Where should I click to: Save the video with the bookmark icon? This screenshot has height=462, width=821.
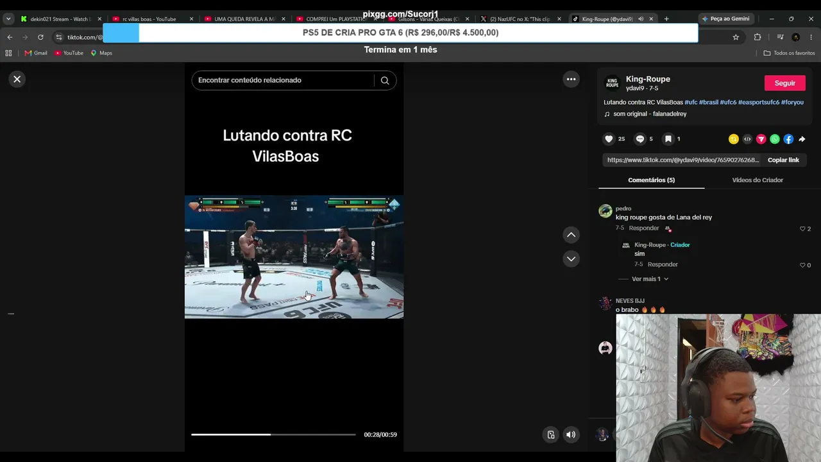[x=668, y=139]
